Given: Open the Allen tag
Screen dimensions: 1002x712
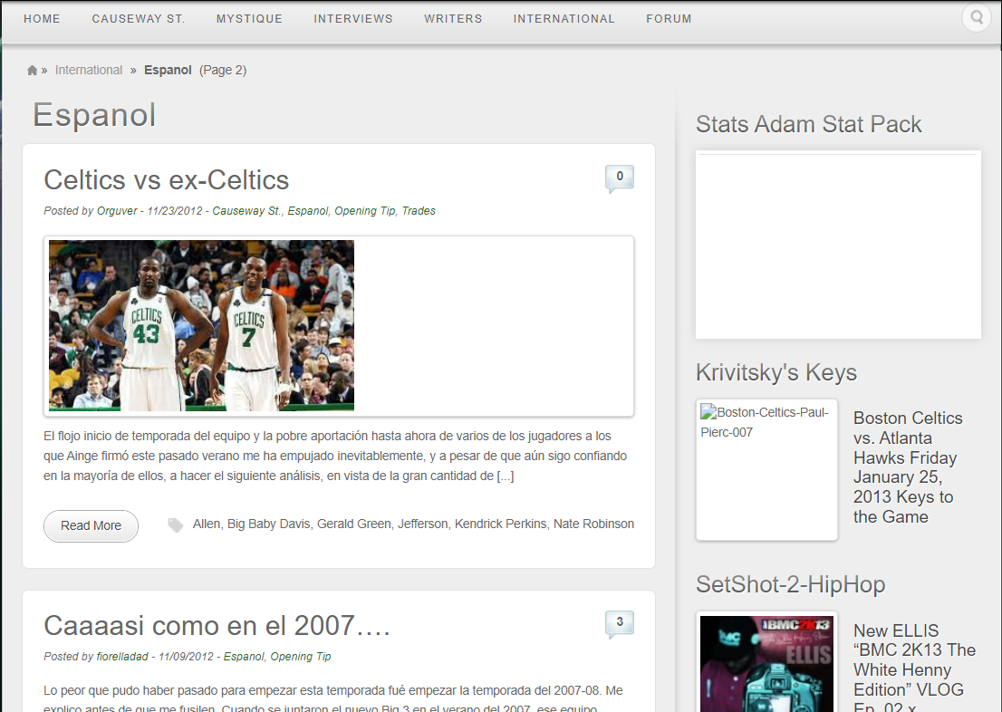Looking at the screenshot, I should (x=207, y=524).
